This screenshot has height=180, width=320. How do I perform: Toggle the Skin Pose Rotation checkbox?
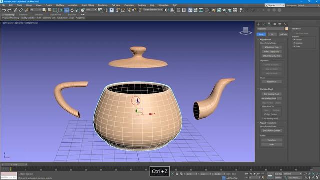click(x=294, y=43)
